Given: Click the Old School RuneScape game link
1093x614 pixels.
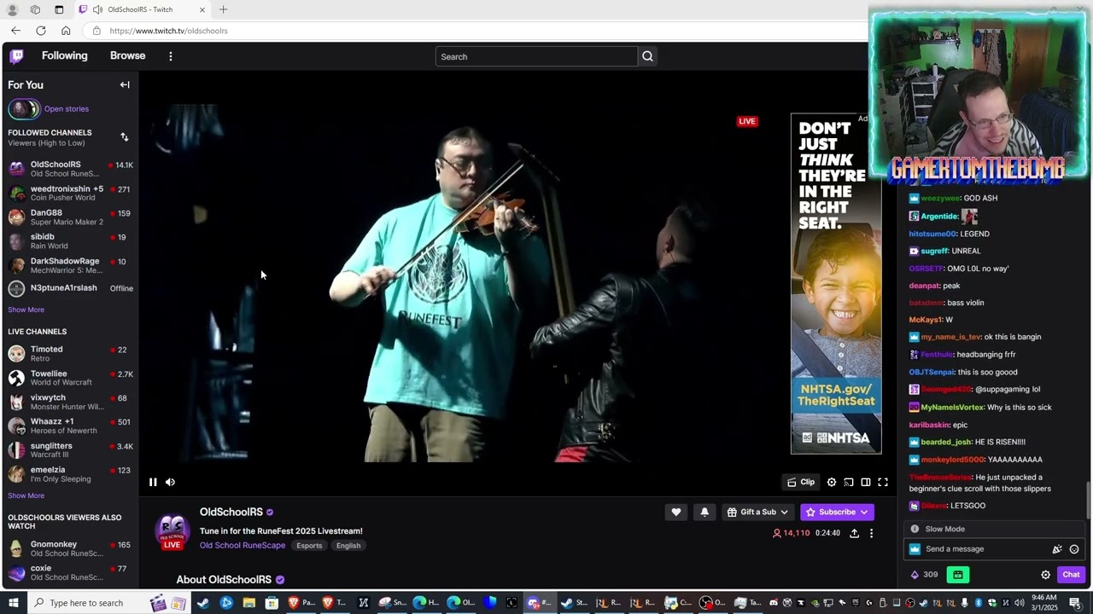Looking at the screenshot, I should 243,546.
